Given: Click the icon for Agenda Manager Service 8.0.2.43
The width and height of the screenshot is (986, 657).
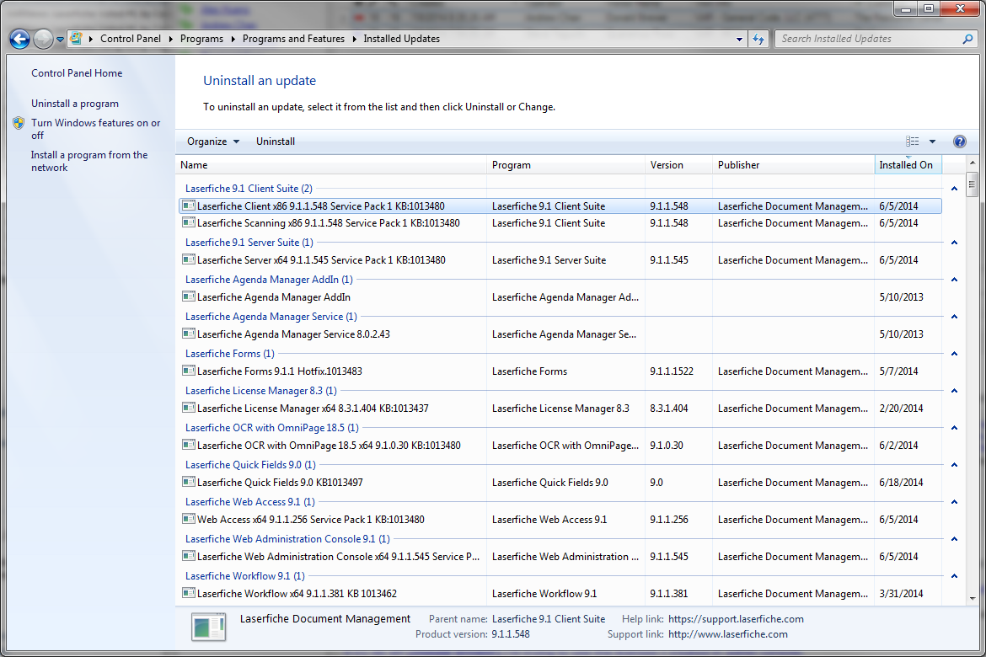Looking at the screenshot, I should click(188, 334).
